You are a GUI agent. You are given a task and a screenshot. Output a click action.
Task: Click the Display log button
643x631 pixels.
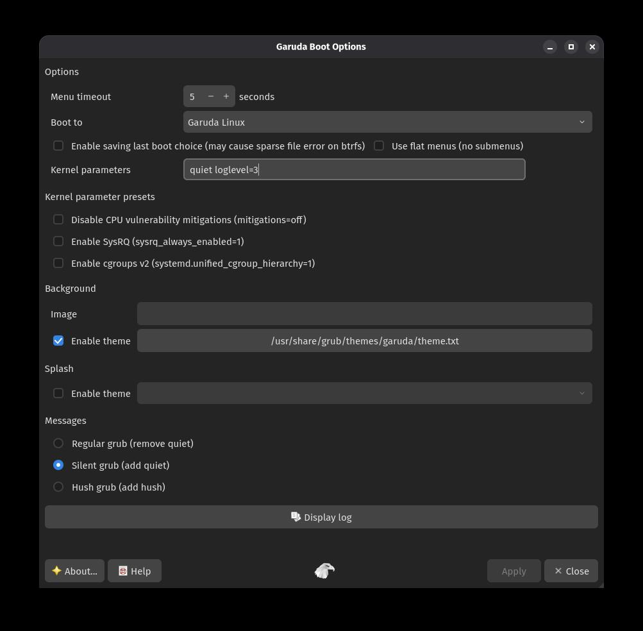click(x=321, y=517)
